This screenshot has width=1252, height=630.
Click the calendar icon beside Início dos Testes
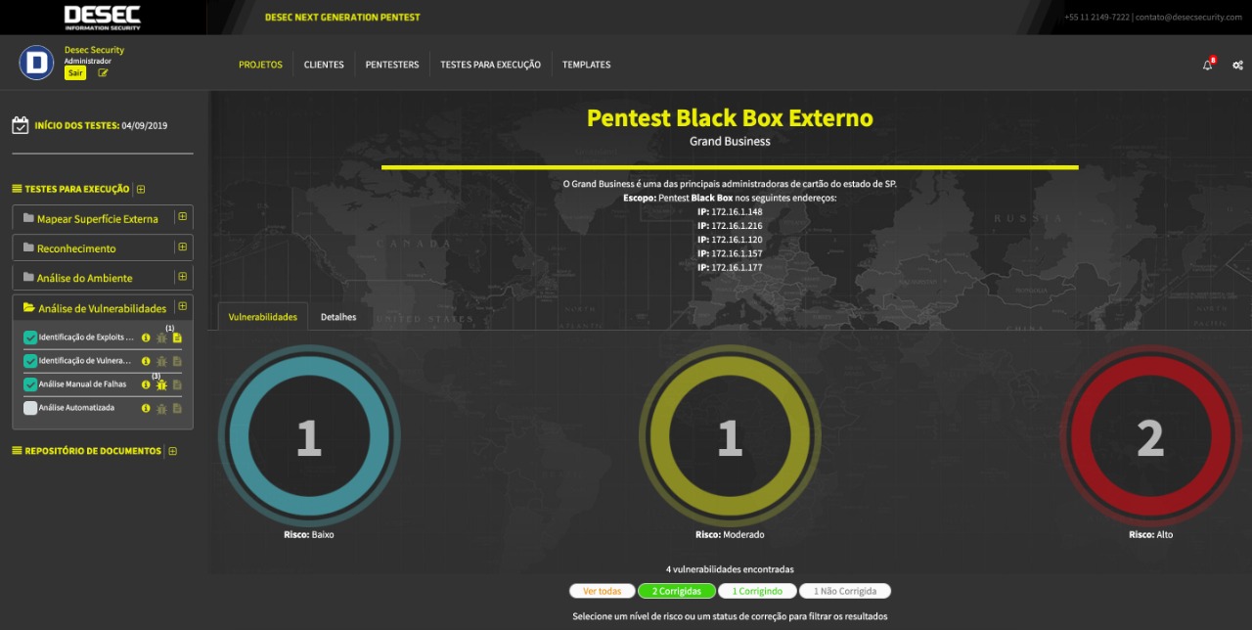20,125
